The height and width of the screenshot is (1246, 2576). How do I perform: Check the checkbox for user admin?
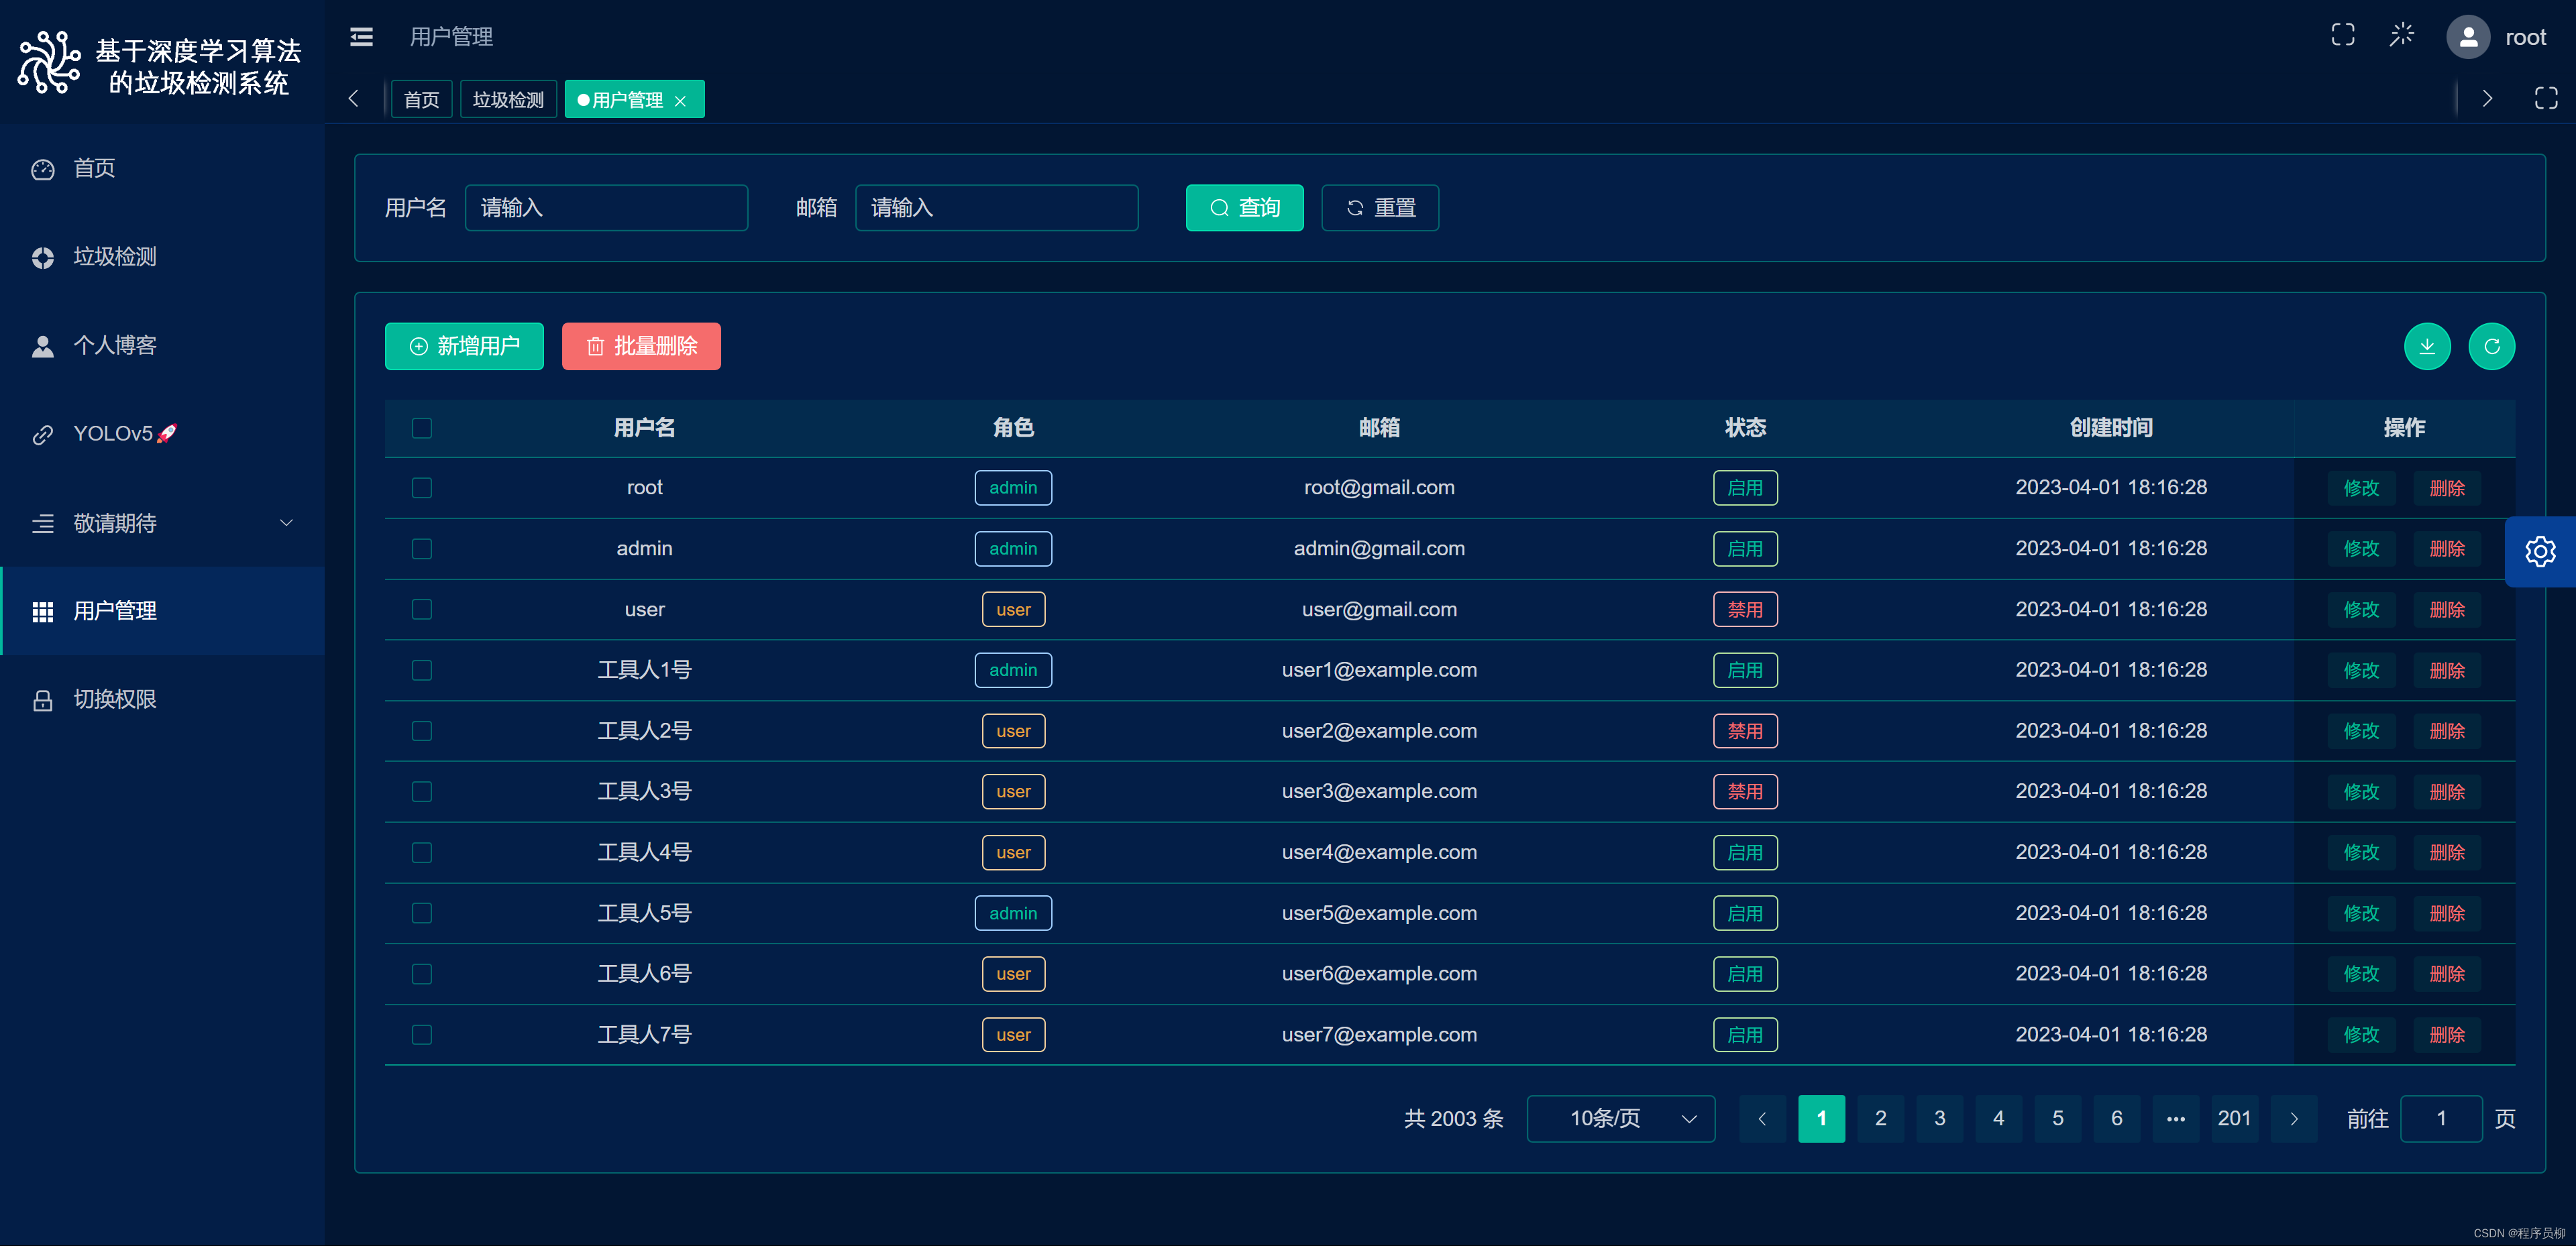(x=422, y=549)
